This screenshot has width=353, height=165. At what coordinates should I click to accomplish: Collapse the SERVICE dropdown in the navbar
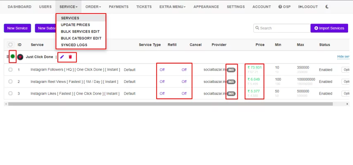[x=69, y=7]
